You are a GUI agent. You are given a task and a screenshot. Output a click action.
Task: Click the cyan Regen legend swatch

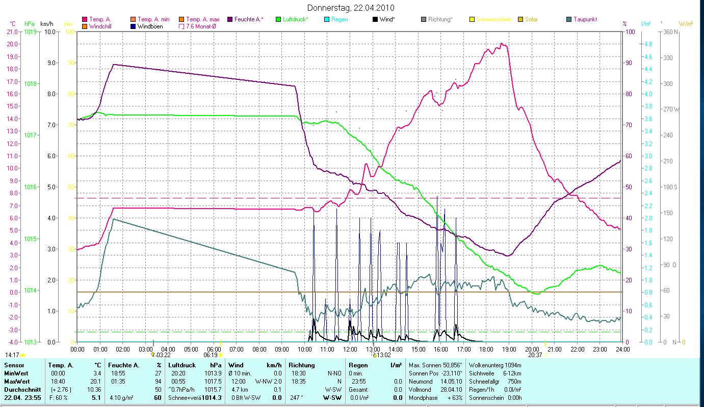click(327, 19)
